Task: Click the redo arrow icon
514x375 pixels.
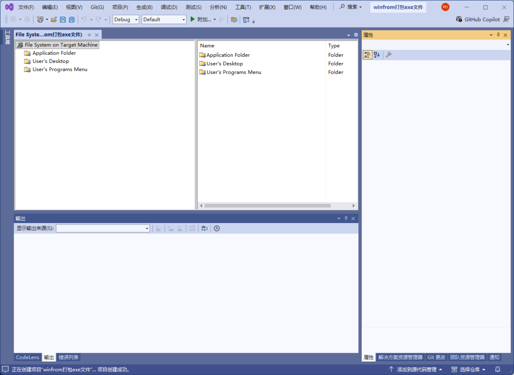Action: pos(99,20)
